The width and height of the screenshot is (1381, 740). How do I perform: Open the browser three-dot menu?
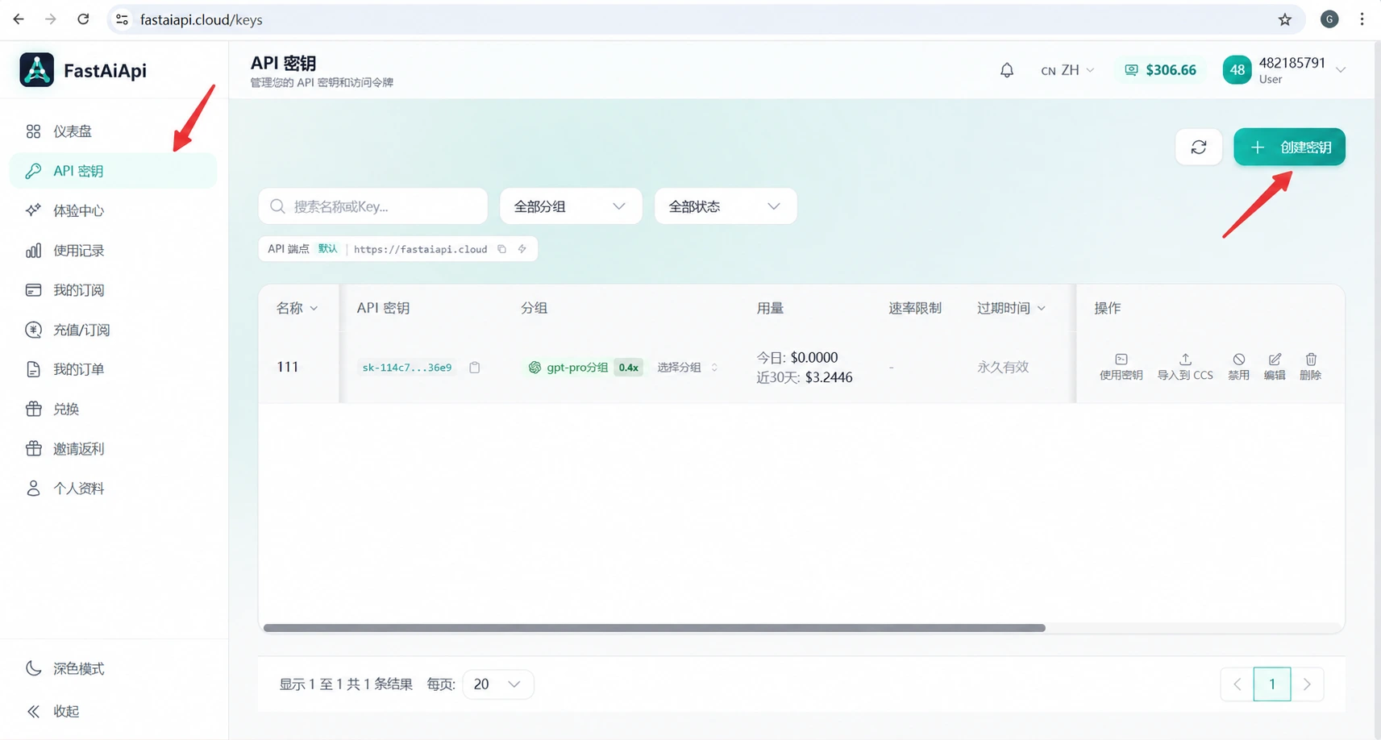point(1362,19)
